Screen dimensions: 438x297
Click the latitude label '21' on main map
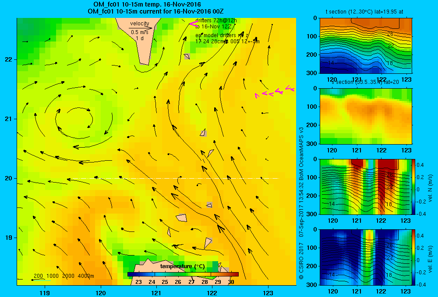point(8,119)
